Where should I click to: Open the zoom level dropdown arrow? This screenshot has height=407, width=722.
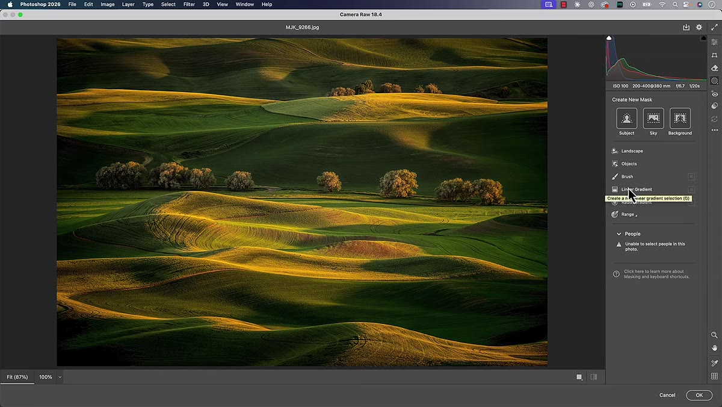pyautogui.click(x=60, y=377)
